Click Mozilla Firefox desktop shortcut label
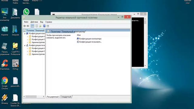Screen dimensions: 194x109 [15, 2]
